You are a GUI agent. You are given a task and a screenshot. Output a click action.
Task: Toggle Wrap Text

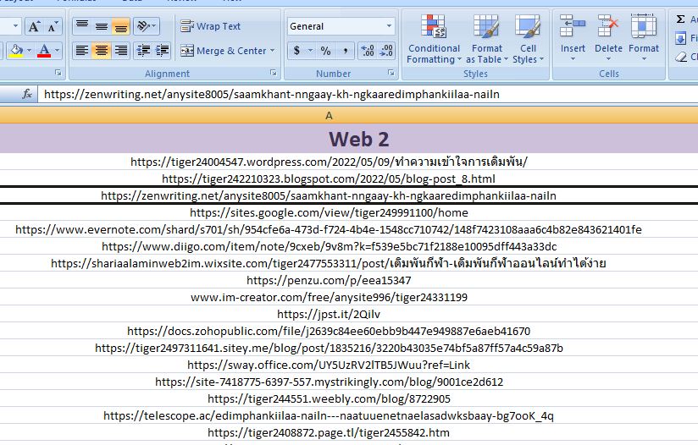click(210, 27)
